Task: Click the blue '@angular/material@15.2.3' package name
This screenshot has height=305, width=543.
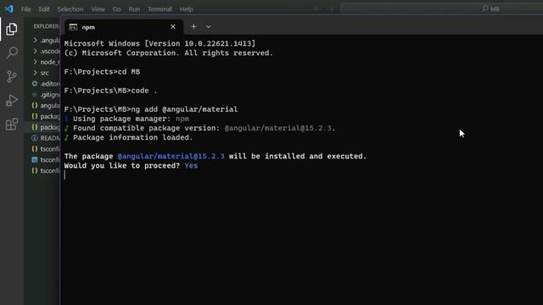Action: 171,156
